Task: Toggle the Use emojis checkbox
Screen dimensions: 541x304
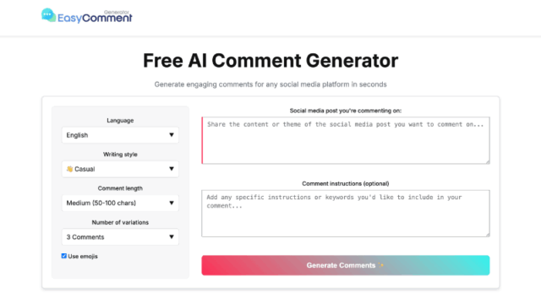Action: point(64,256)
